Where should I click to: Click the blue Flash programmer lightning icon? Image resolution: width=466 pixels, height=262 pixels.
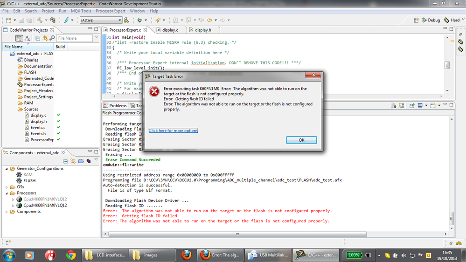tap(66, 20)
